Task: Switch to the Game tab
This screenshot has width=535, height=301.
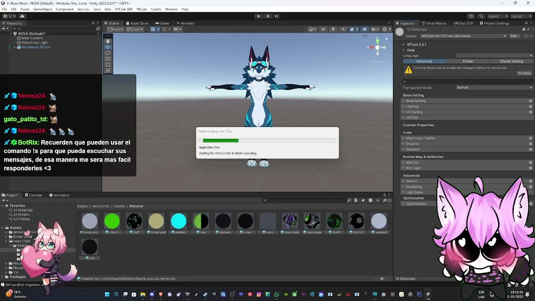Action: [x=162, y=23]
